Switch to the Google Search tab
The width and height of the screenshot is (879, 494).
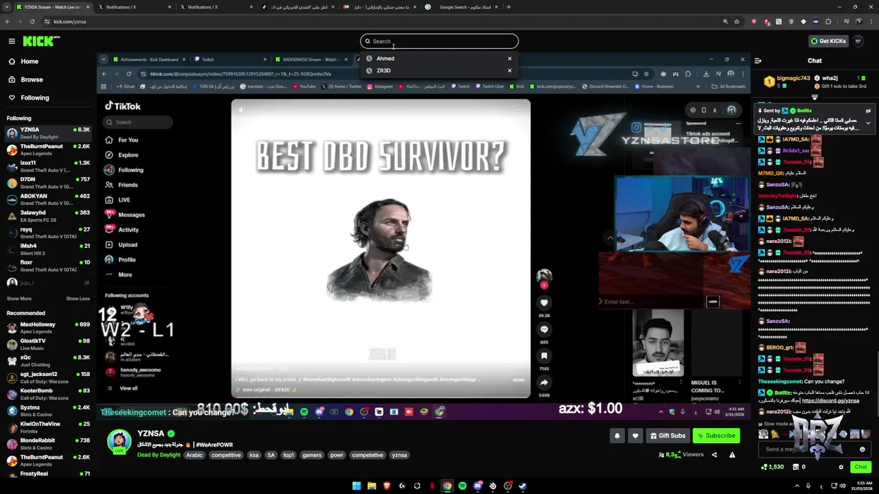pyautogui.click(x=461, y=7)
